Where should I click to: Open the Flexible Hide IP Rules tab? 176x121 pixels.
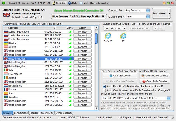point(42,113)
